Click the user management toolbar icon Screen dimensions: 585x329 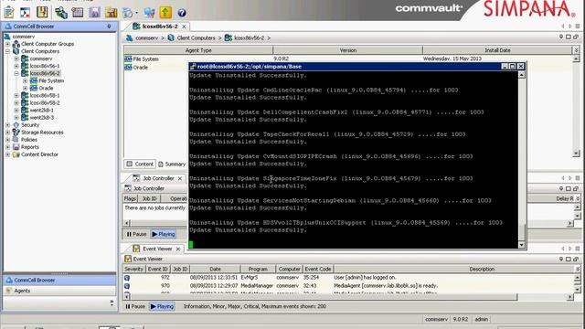click(61, 13)
